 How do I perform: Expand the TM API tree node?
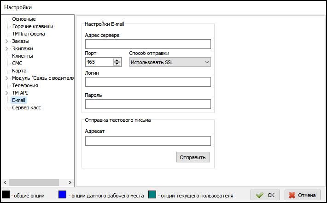tap(6, 93)
